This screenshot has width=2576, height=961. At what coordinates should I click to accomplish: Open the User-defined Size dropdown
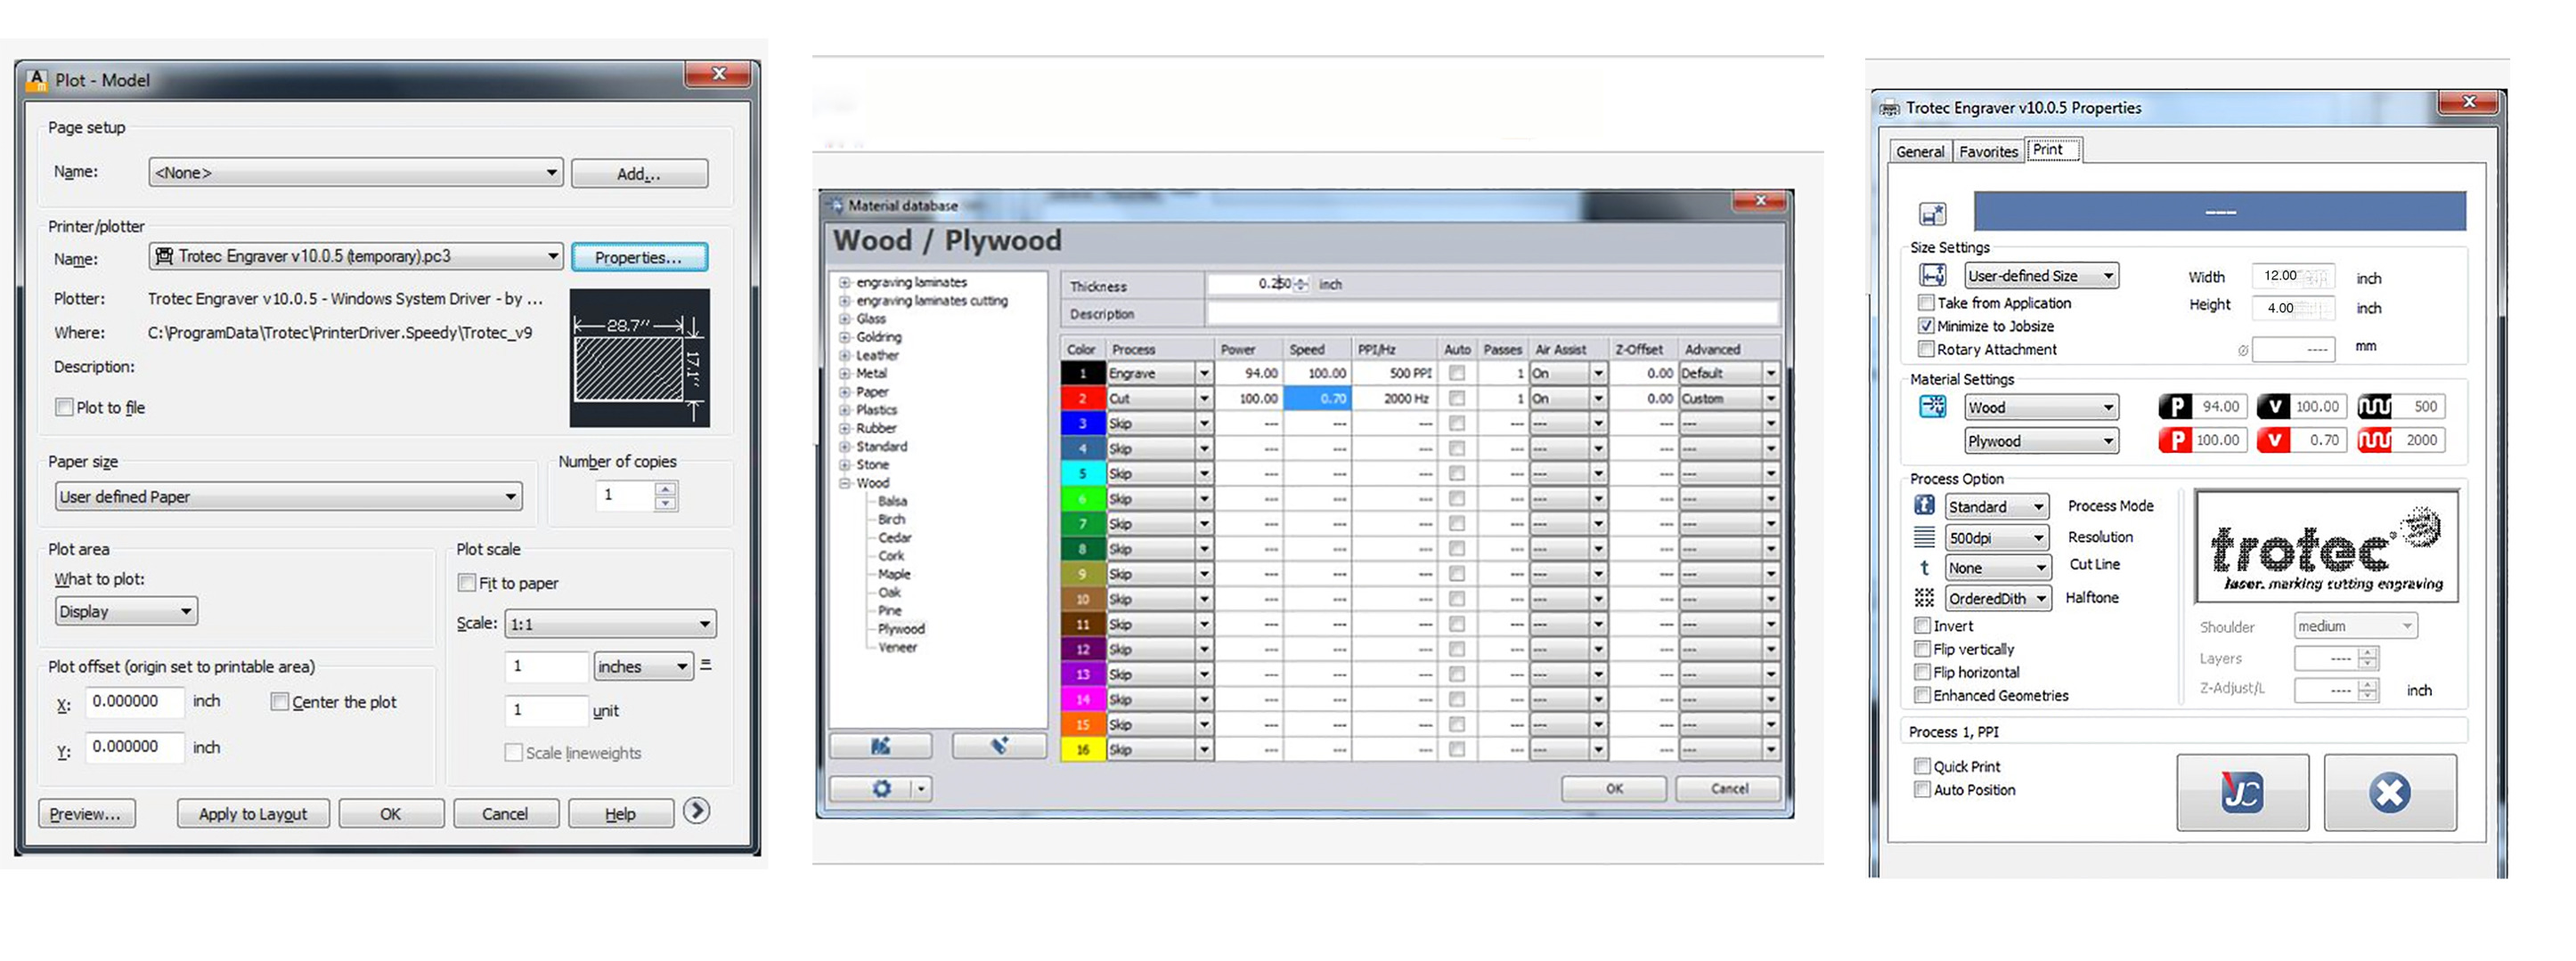pos(2041,276)
